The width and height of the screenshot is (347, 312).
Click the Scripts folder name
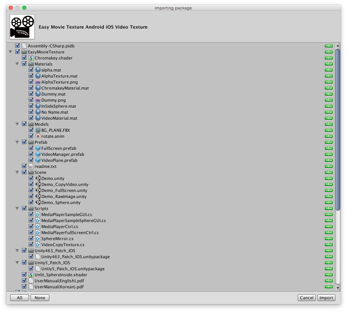point(41,209)
